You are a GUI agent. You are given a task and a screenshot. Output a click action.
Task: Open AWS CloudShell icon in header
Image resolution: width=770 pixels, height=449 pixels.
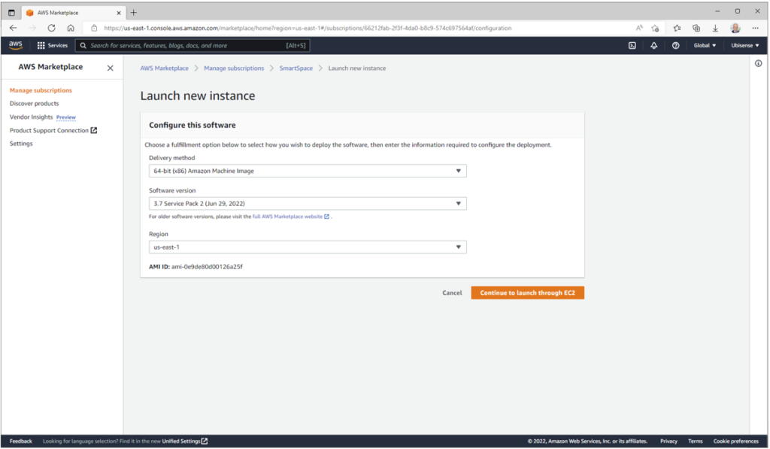click(632, 46)
